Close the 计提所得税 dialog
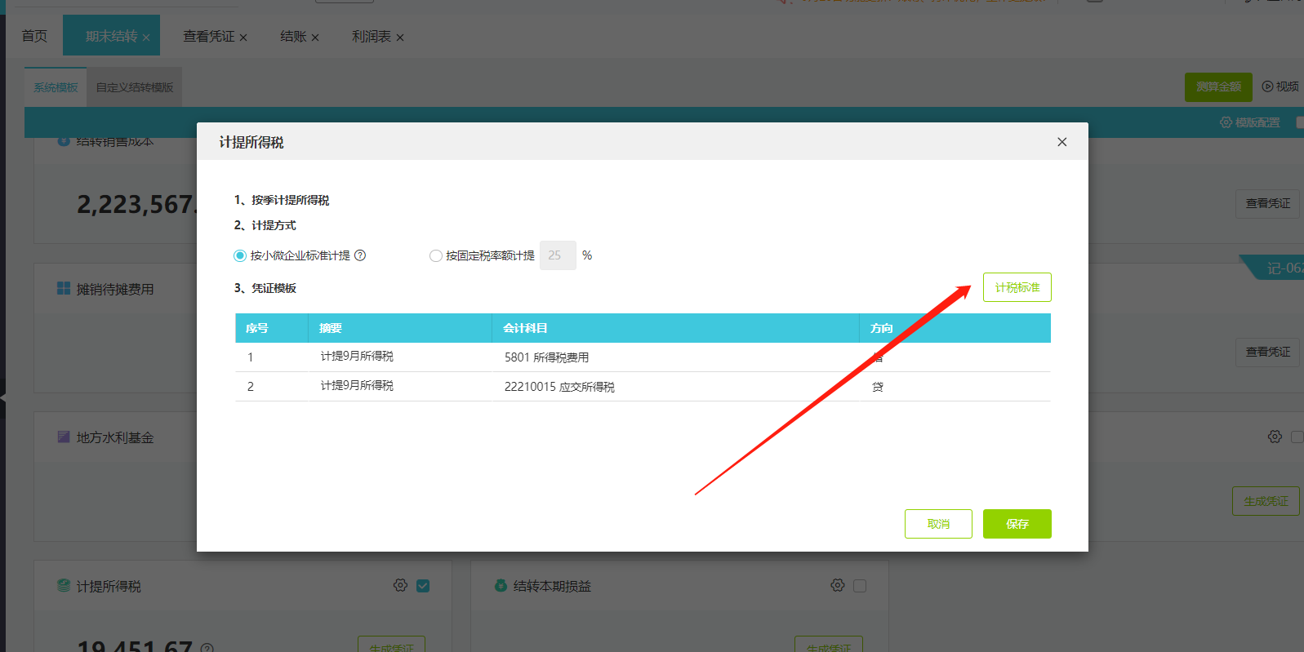Viewport: 1304px width, 652px height. (x=1061, y=142)
